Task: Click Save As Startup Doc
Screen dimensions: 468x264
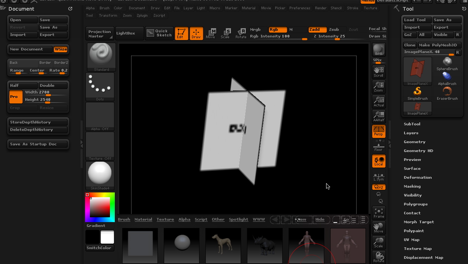Action: pyautogui.click(x=38, y=144)
